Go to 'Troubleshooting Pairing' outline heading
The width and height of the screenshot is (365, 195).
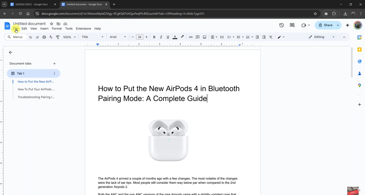coord(36,97)
